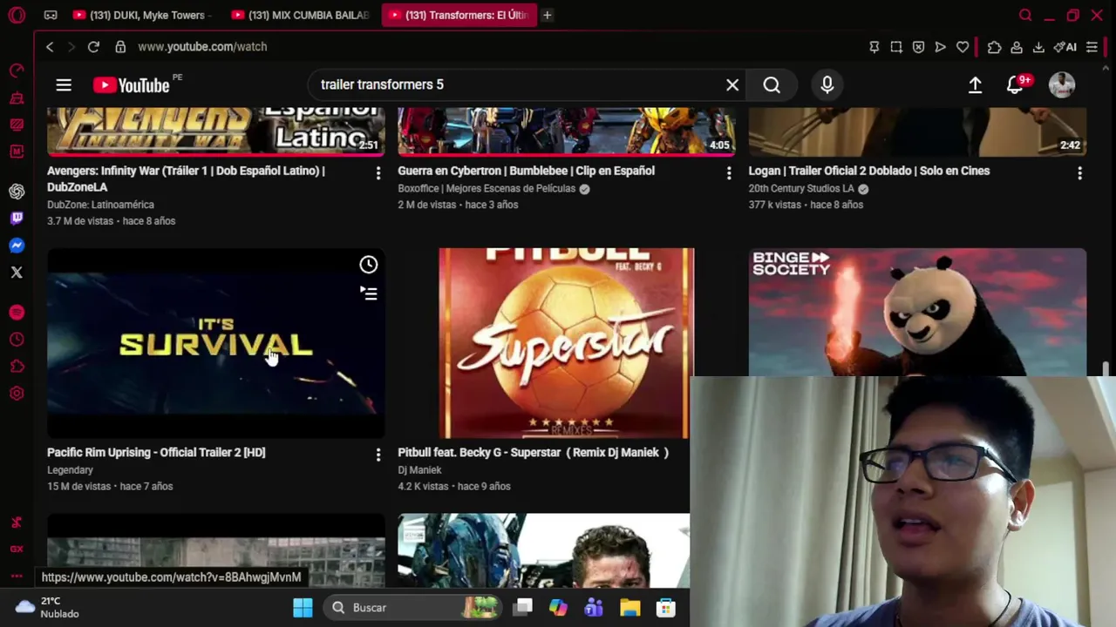Open options menu for Pacific Rim Uprising video
The height and width of the screenshot is (627, 1116).
378,455
